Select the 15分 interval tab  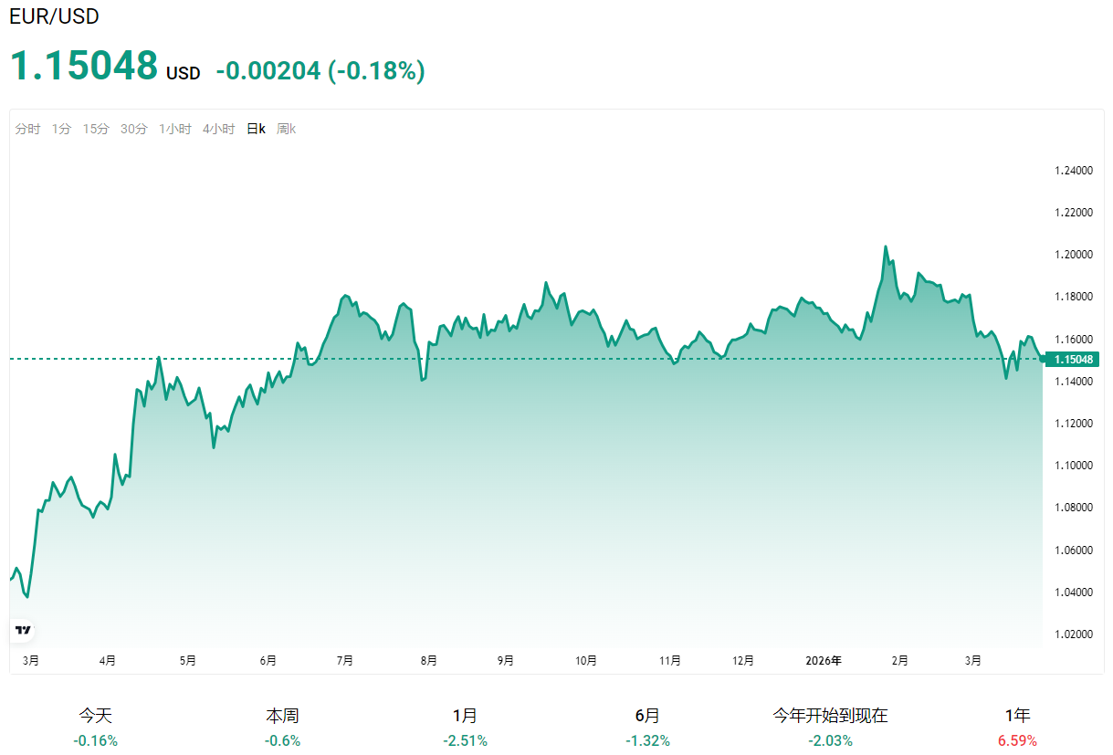96,129
